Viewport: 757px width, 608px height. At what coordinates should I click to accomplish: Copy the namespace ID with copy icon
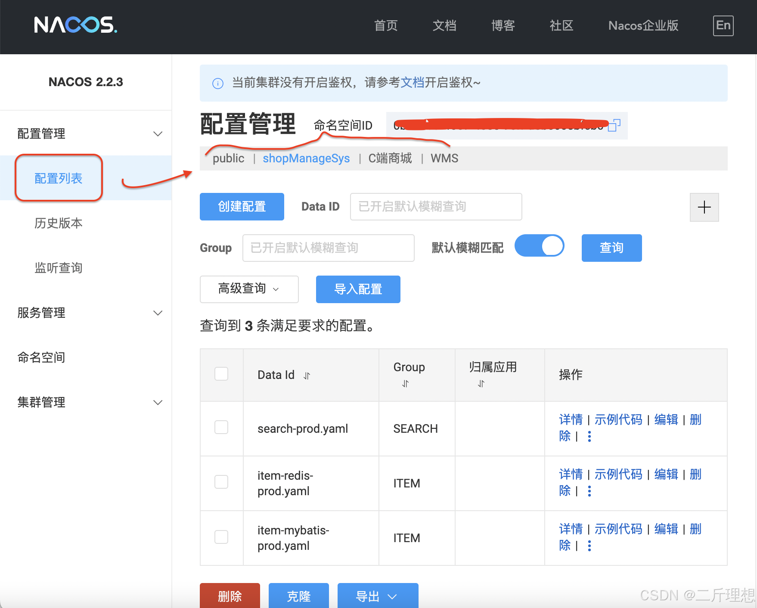[x=614, y=125]
